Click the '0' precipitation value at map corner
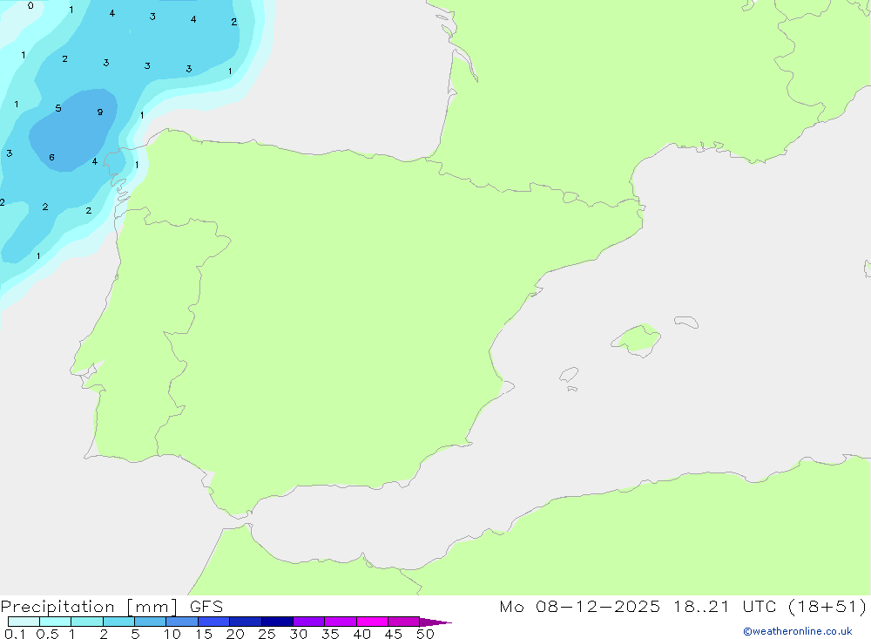Image resolution: width=871 pixels, height=639 pixels. coord(30,5)
